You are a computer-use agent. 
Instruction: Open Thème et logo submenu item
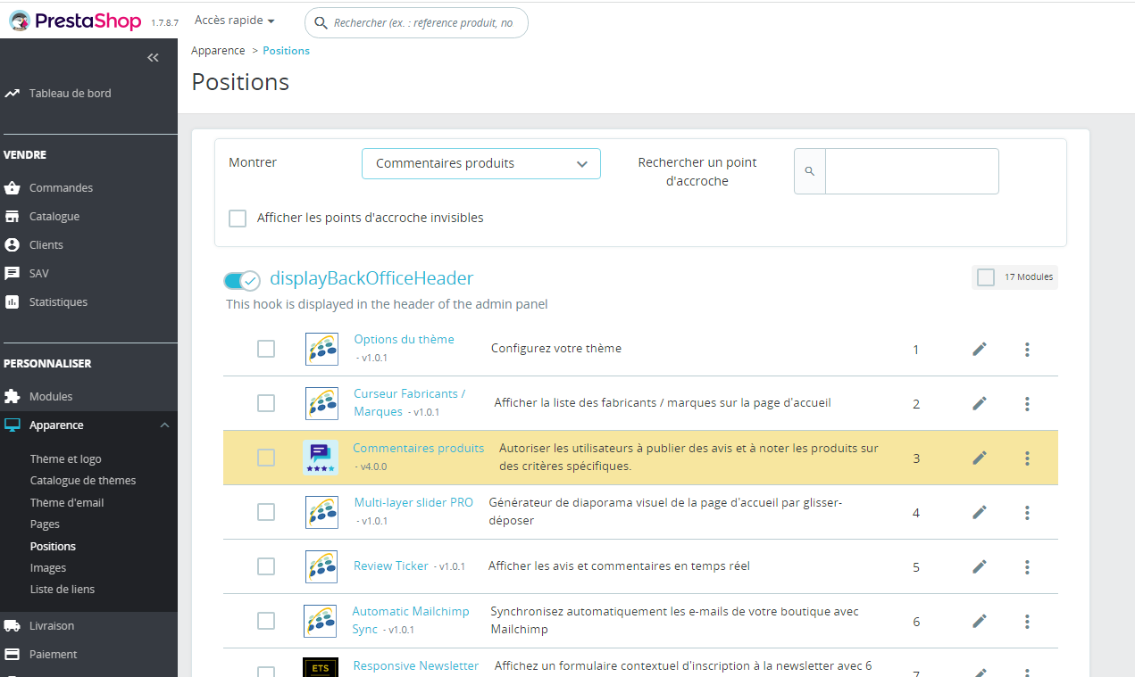(x=66, y=459)
